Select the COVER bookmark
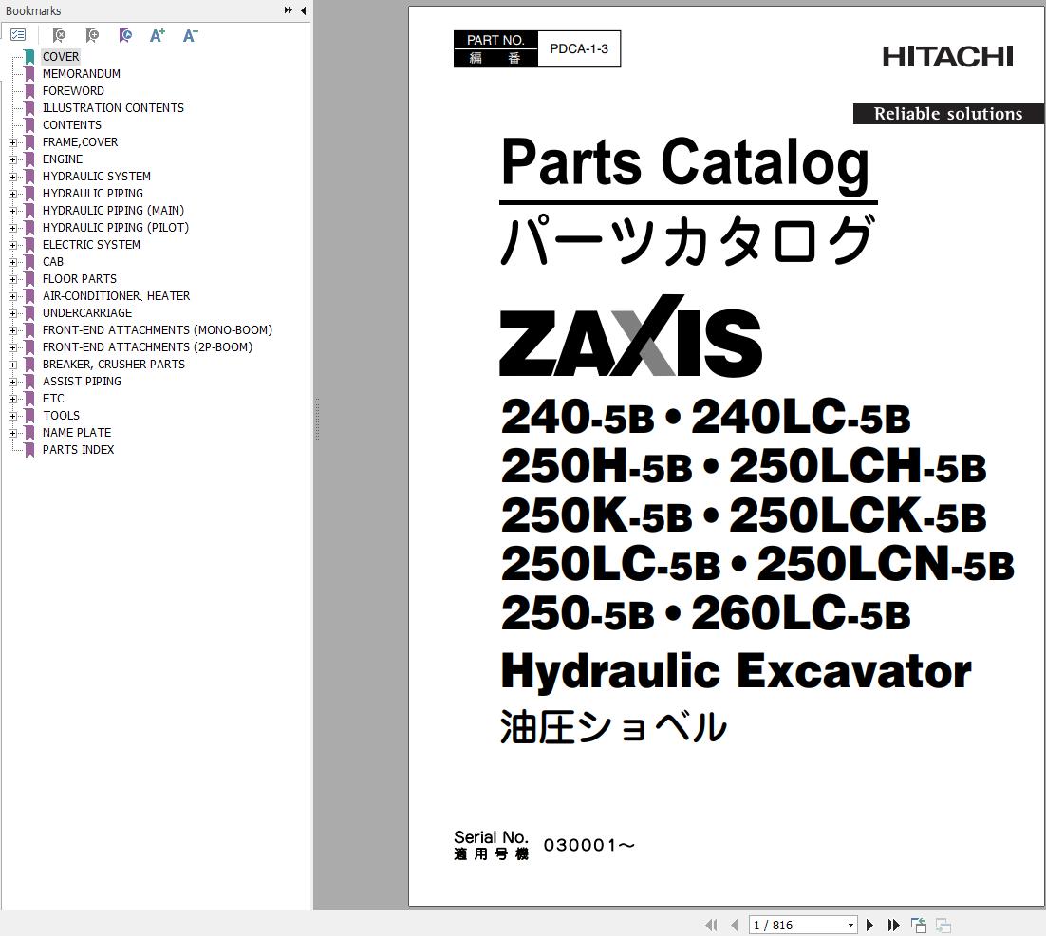The width and height of the screenshot is (1046, 936). coord(61,57)
